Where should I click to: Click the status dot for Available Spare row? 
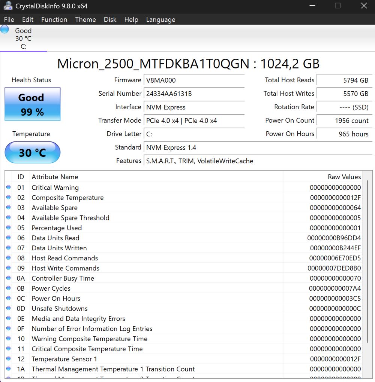(8, 207)
